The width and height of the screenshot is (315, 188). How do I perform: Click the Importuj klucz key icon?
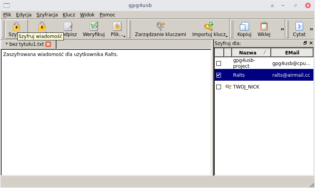click(209, 26)
